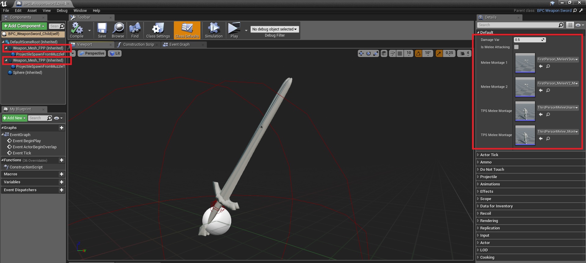Image resolution: width=586 pixels, height=263 pixels.
Task: Toggle the Class Defaults button
Action: pyautogui.click(x=187, y=30)
